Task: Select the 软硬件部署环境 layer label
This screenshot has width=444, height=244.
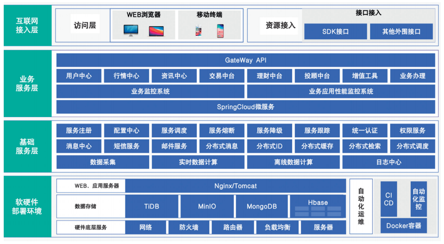Action: point(27,207)
